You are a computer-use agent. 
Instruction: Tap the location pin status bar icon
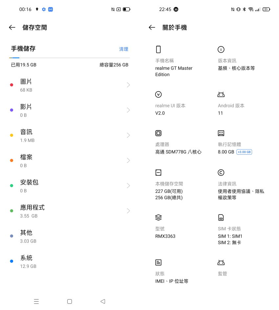(37, 9)
